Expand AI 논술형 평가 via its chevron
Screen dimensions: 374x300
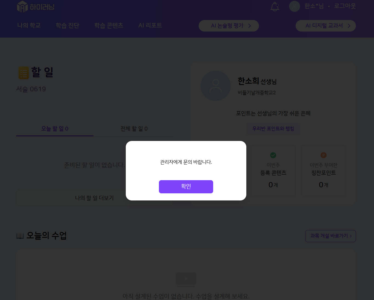coord(250,26)
